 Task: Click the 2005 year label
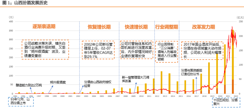[102, 96]
